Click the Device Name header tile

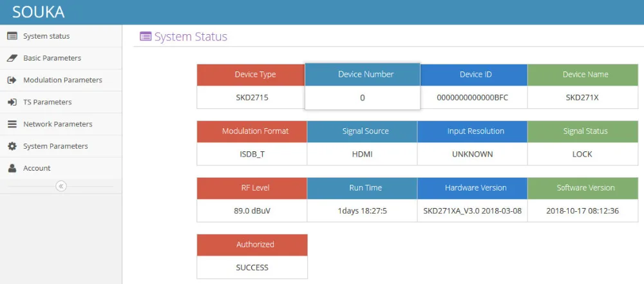coord(583,75)
